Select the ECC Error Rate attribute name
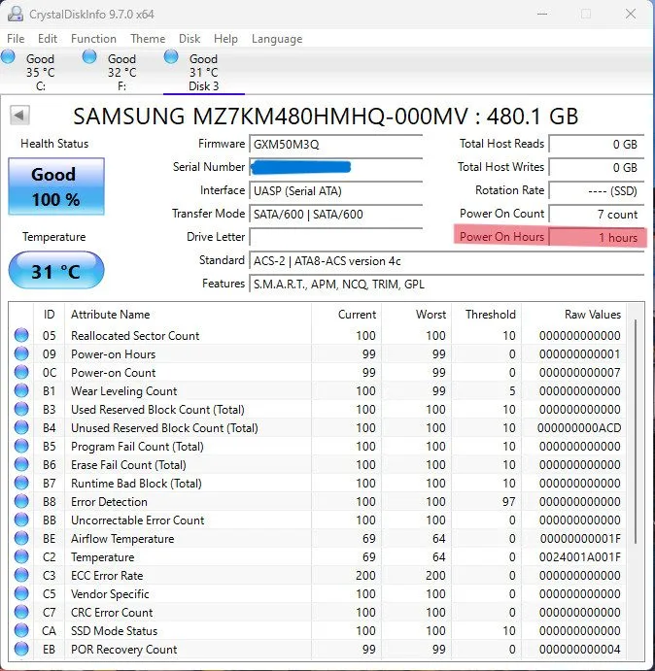This screenshot has height=671, width=655. click(x=107, y=576)
